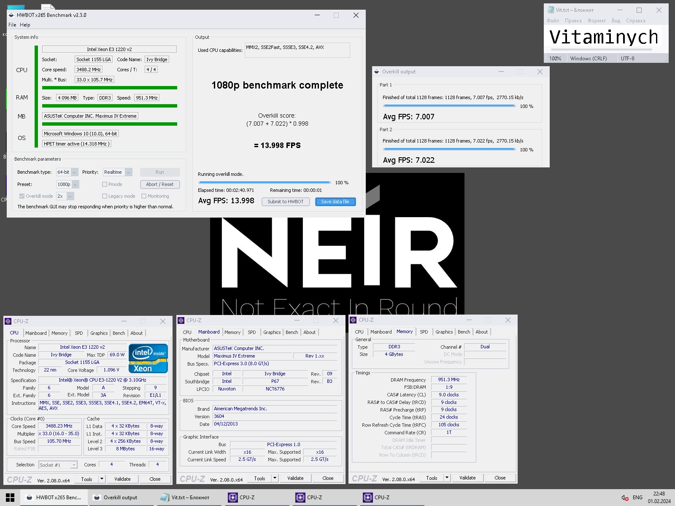Image resolution: width=675 pixels, height=506 pixels.
Task: Click HWBOT x265 Benchmark taskbar icon
Action: (54, 498)
